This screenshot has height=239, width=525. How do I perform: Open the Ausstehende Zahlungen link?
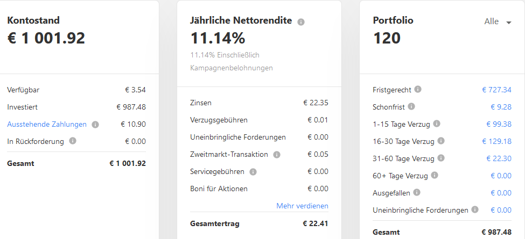(47, 125)
